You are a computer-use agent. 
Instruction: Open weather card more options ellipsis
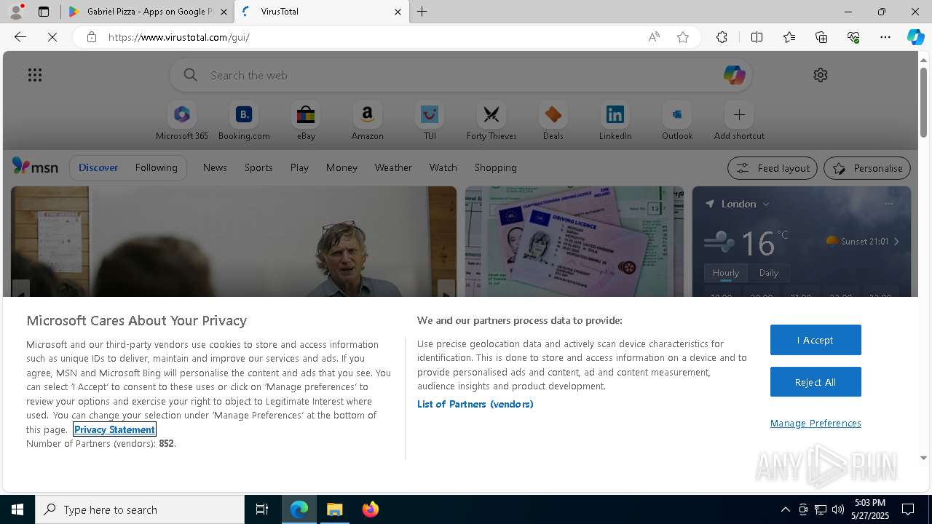(889, 204)
